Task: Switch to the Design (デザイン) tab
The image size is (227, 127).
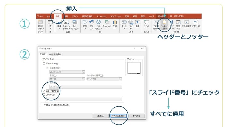Action: tap(75, 16)
